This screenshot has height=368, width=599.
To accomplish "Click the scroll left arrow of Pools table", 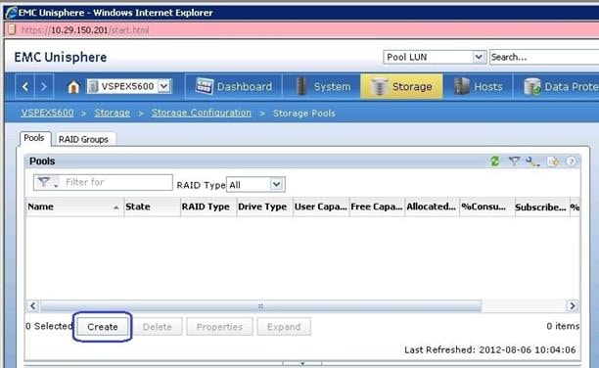I will point(33,305).
